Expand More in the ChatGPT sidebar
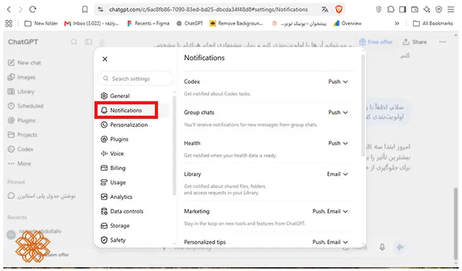 [x=19, y=163]
